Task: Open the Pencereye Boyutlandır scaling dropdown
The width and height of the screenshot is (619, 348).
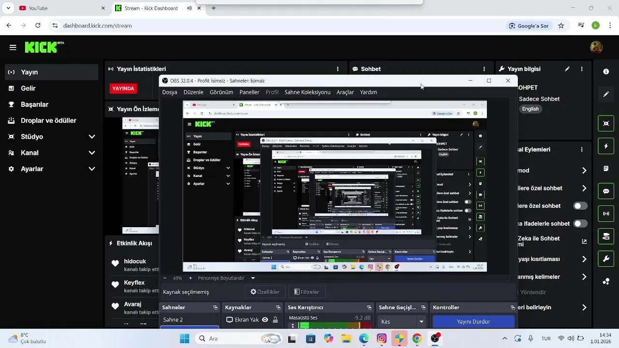Action: coord(253,278)
